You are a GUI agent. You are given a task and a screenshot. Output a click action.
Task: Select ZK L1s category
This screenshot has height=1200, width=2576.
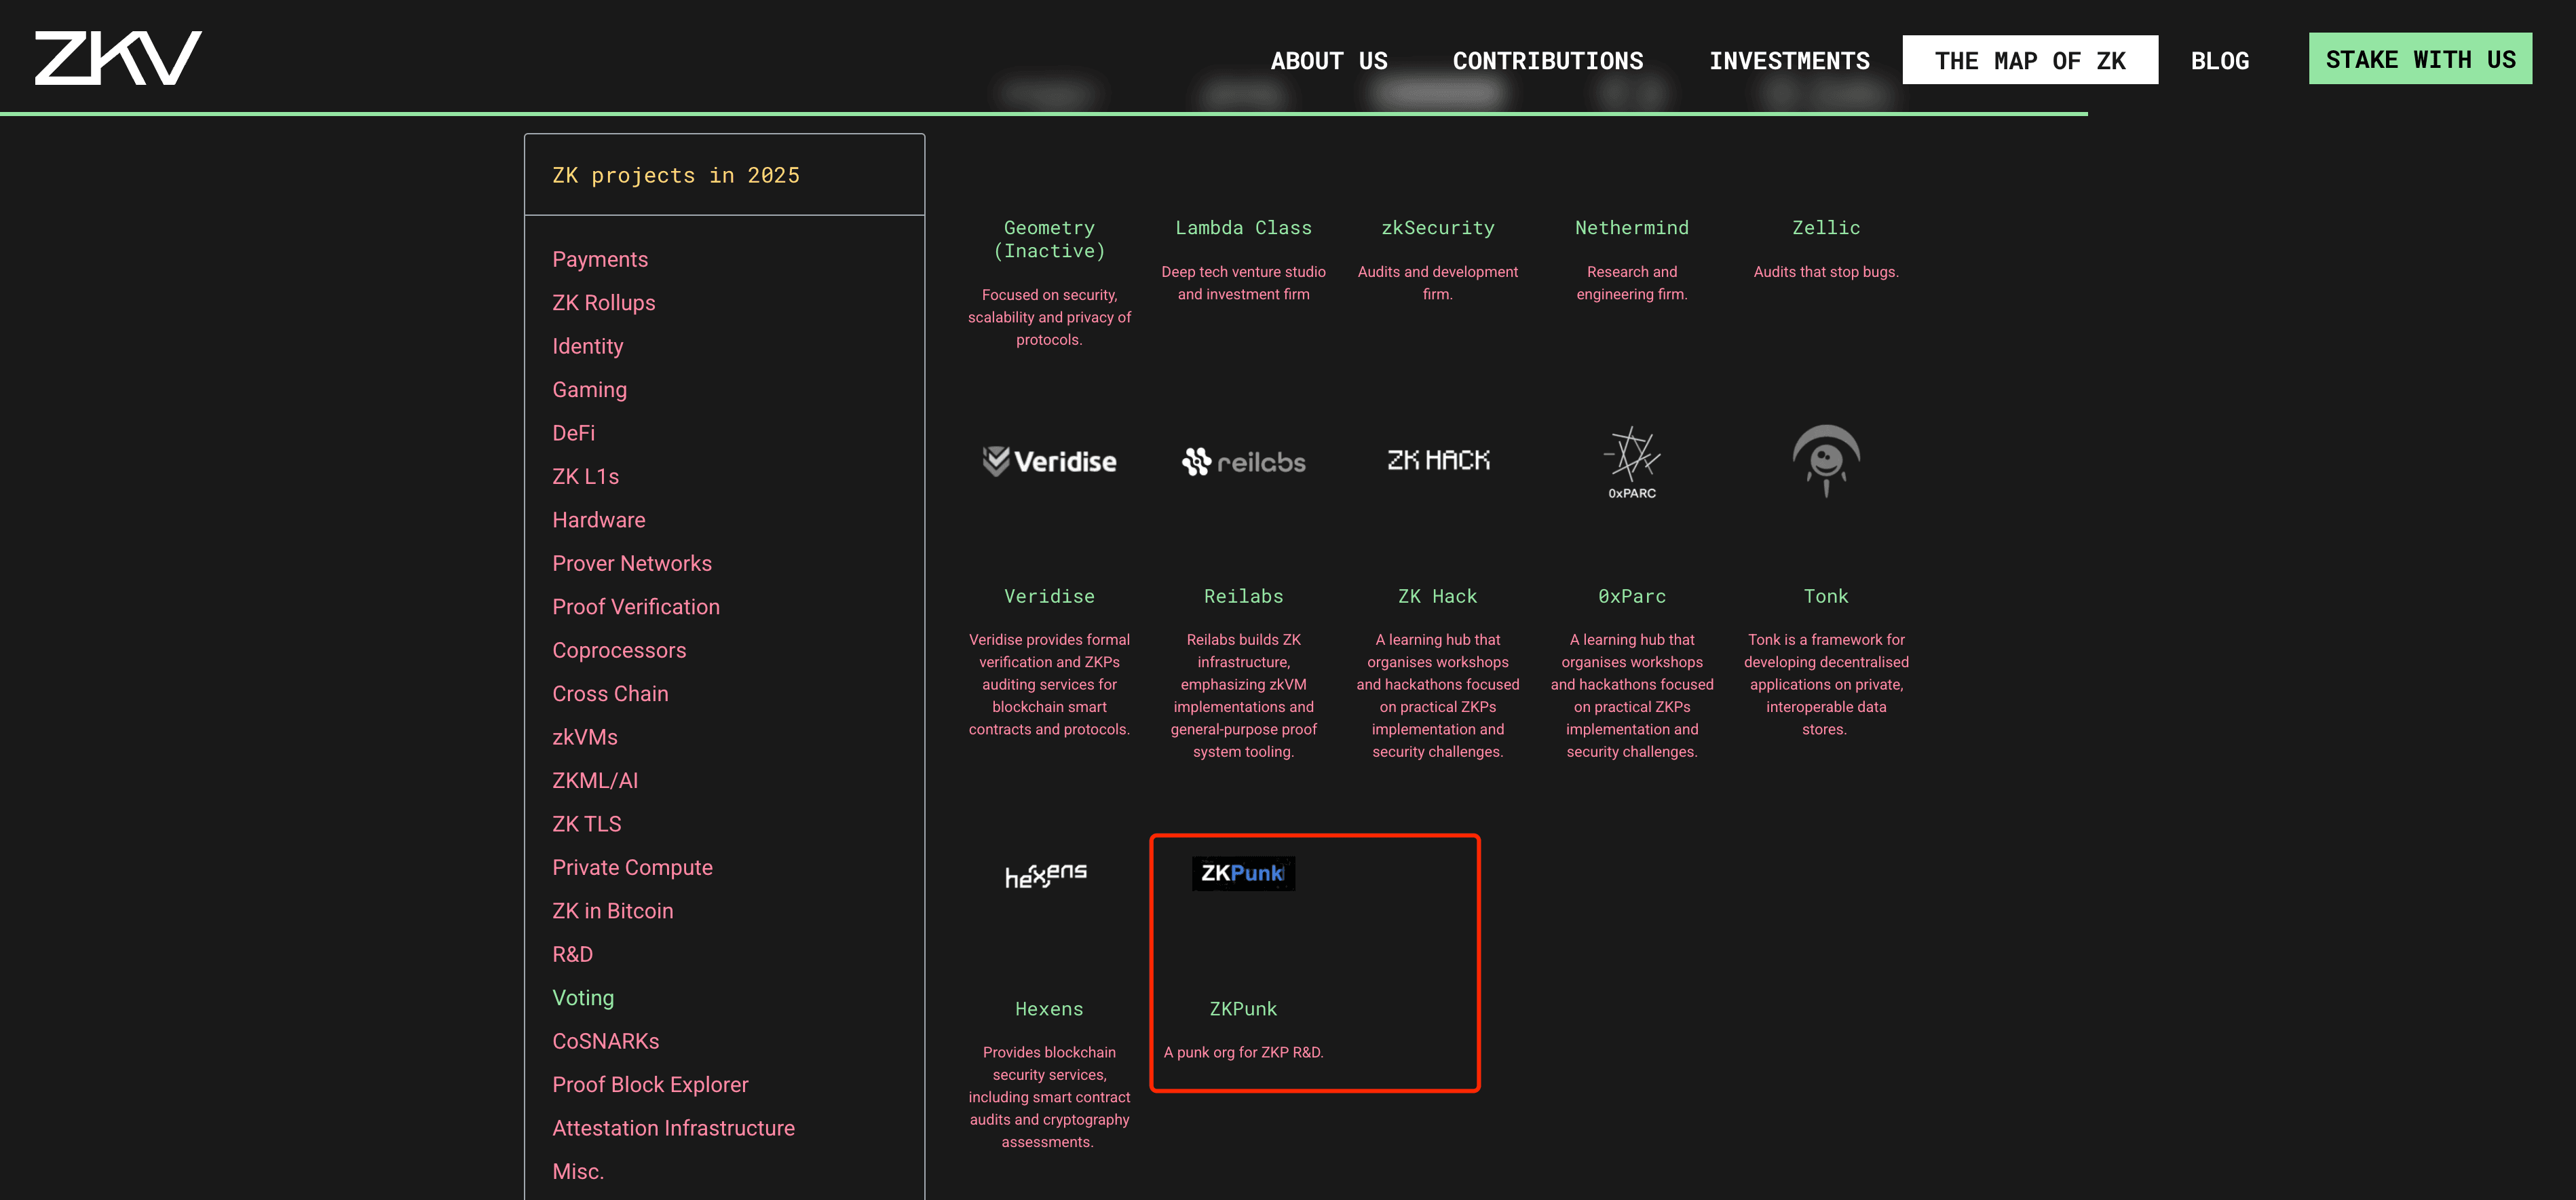coord(585,476)
